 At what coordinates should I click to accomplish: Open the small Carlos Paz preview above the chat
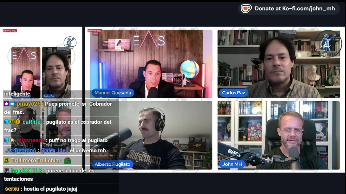tap(56, 73)
